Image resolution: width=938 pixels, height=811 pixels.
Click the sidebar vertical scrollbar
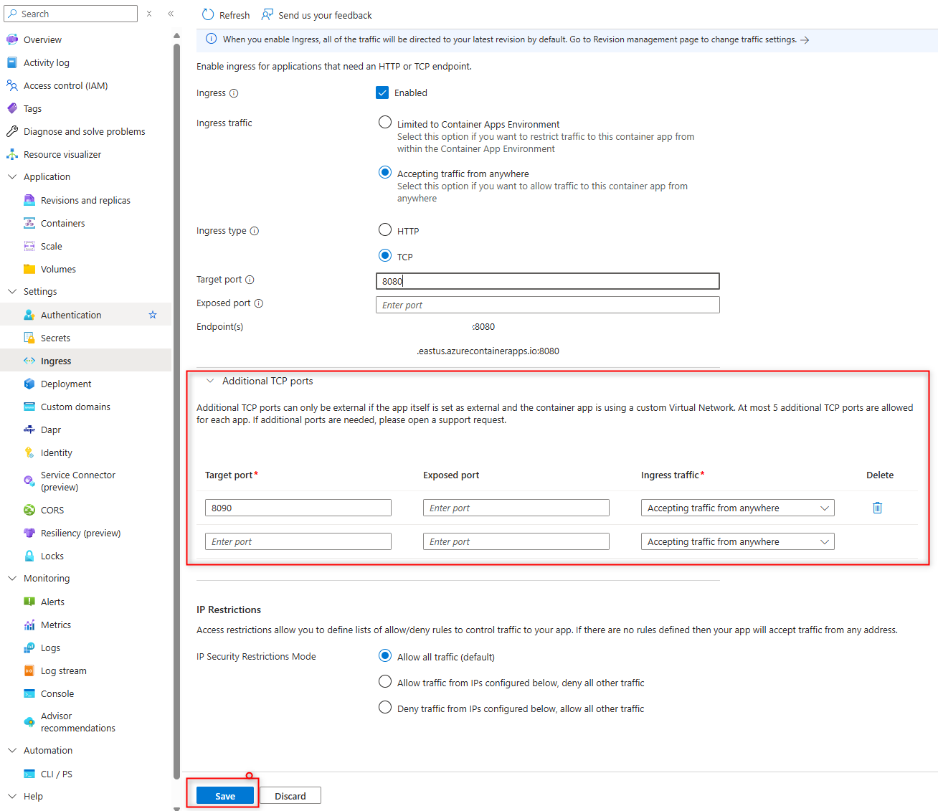click(176, 410)
